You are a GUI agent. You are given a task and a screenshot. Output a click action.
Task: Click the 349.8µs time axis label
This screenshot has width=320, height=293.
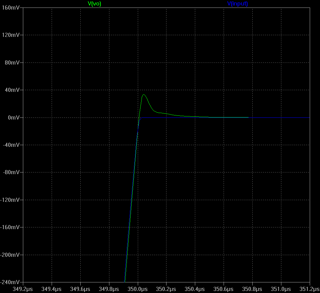109,289
